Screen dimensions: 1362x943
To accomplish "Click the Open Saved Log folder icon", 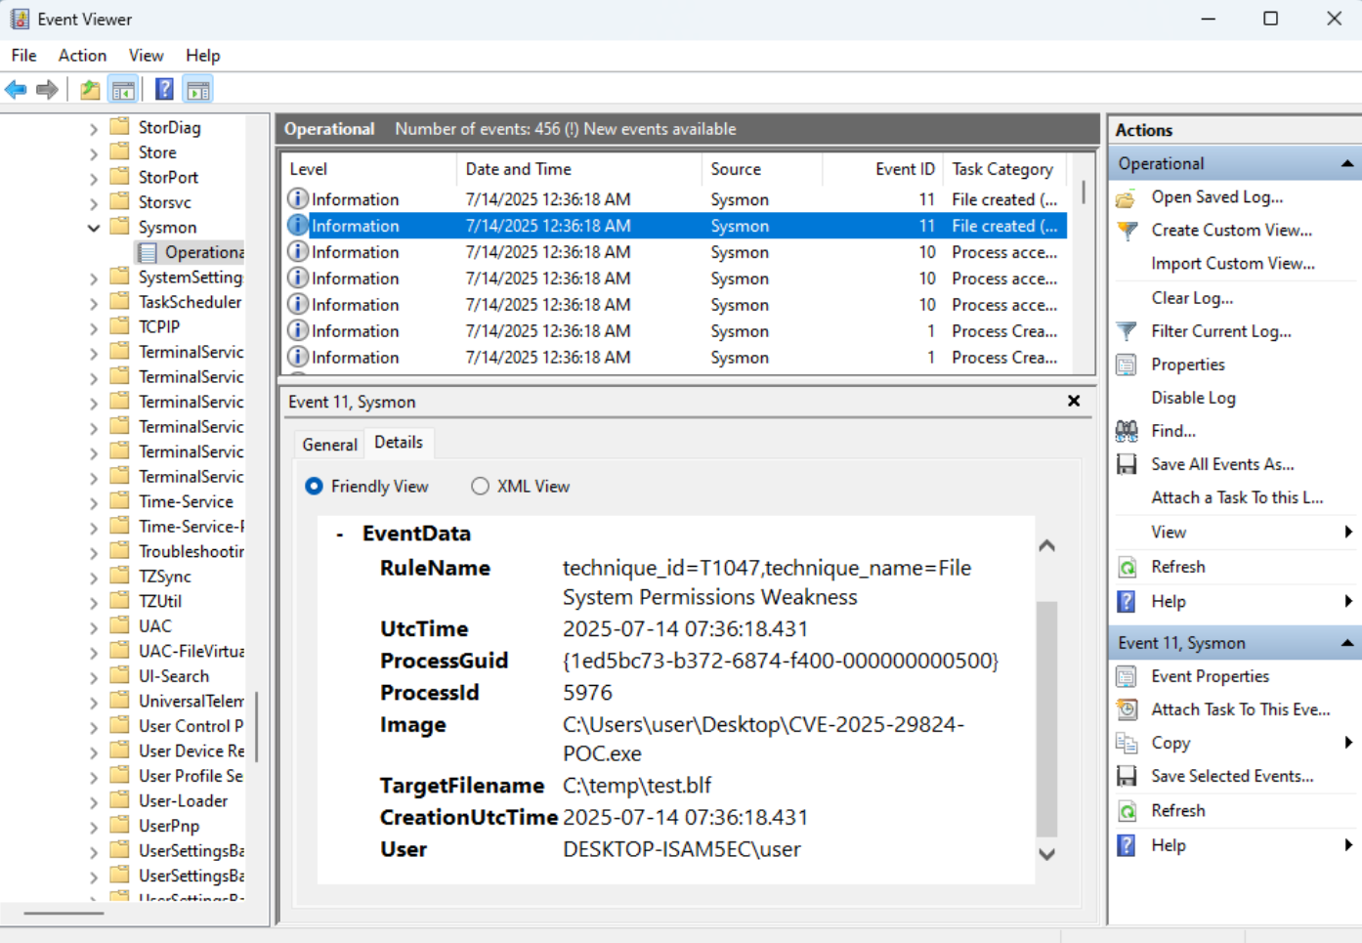I will point(1127,197).
